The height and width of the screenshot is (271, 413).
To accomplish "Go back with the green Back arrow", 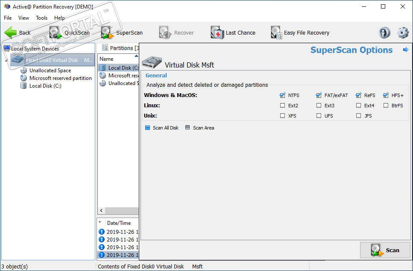I will coord(18,32).
